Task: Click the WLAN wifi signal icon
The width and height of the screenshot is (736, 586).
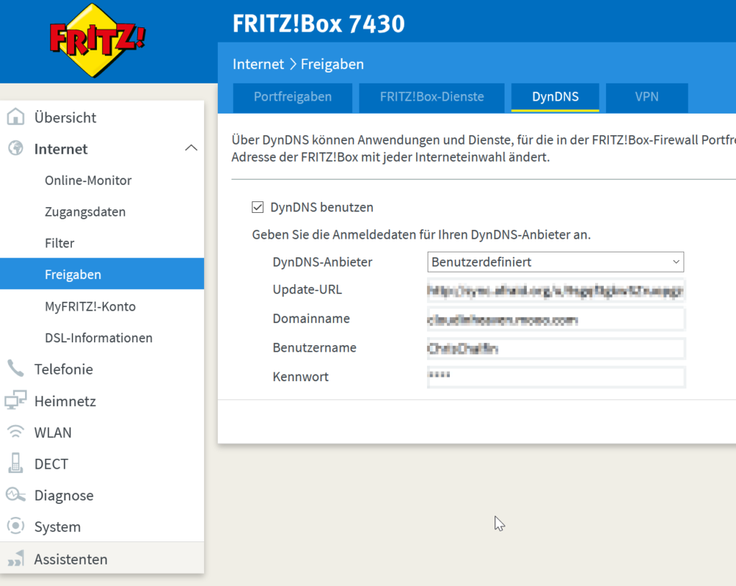Action: coord(15,432)
